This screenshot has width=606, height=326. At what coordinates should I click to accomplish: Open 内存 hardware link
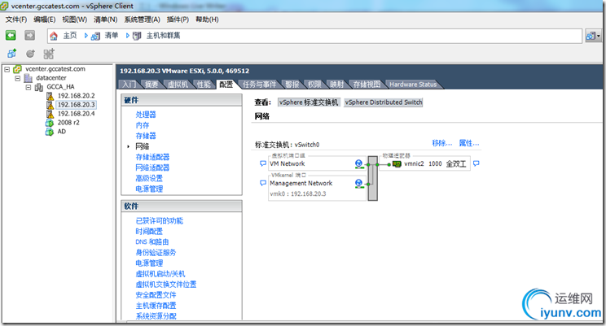point(143,125)
